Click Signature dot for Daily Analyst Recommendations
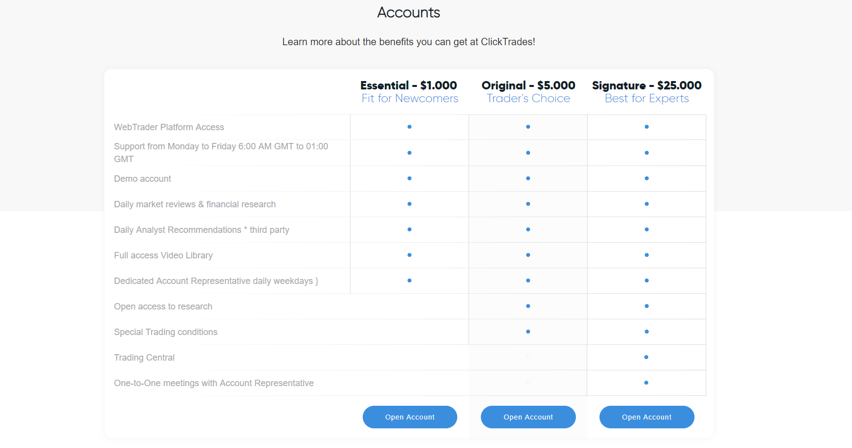This screenshot has height=448, width=852. [647, 229]
